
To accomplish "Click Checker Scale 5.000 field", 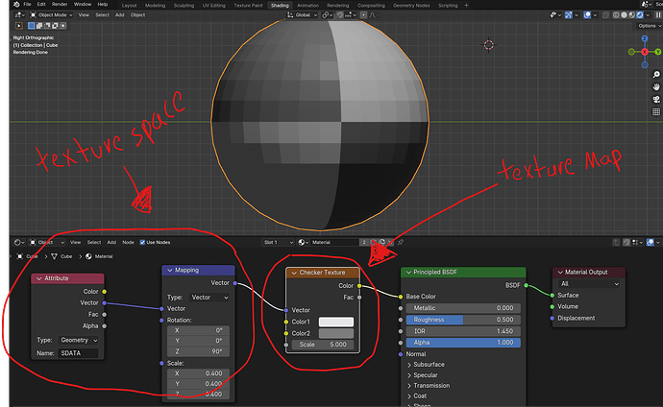I will click(323, 345).
